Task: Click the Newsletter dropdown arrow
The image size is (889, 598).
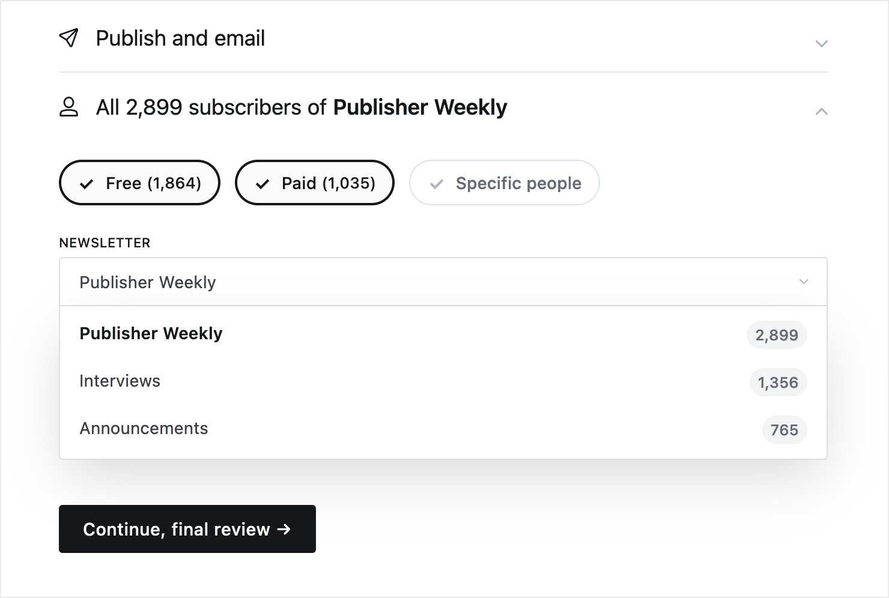Action: [x=804, y=282]
